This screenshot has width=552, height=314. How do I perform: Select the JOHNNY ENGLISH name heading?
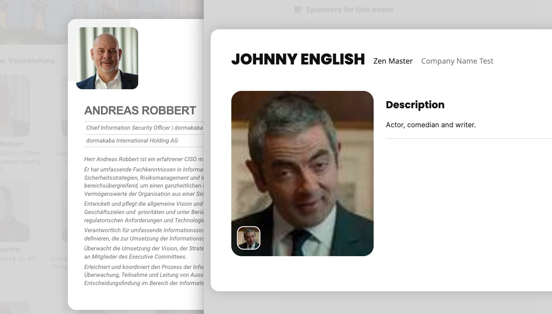click(298, 59)
